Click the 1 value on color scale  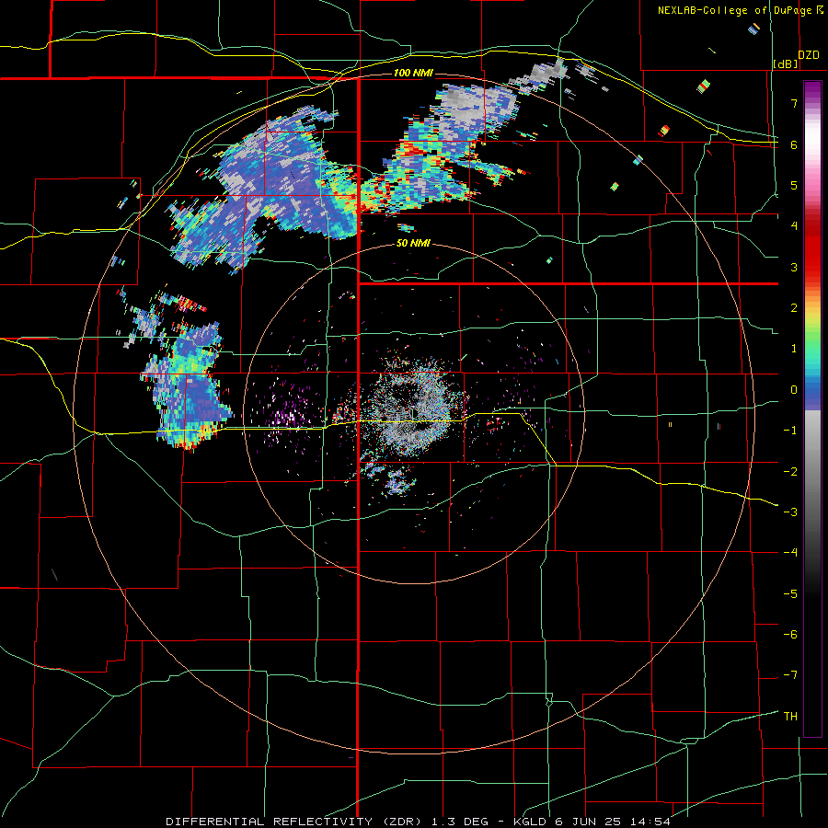coord(794,349)
